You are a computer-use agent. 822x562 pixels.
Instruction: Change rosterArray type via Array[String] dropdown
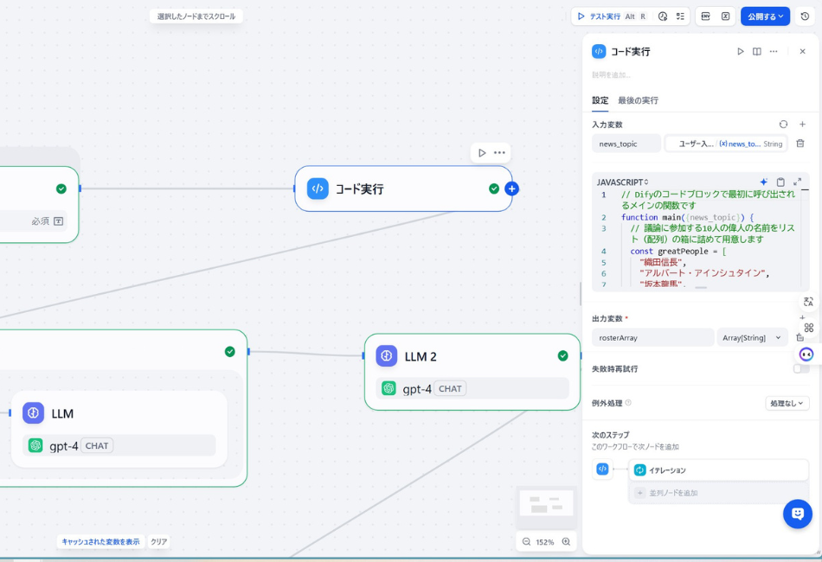tap(752, 337)
